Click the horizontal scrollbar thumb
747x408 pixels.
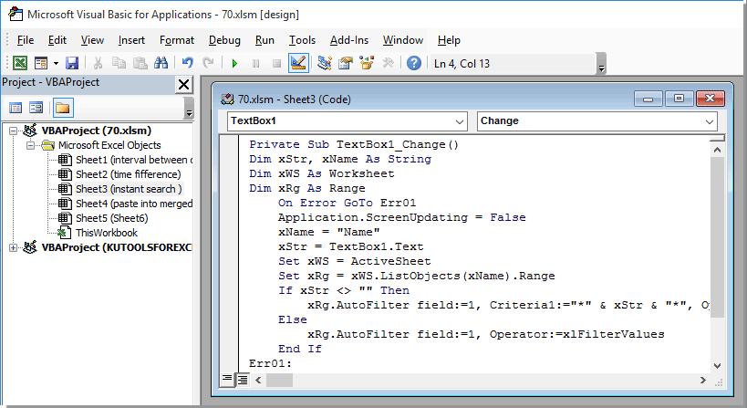click(x=279, y=380)
